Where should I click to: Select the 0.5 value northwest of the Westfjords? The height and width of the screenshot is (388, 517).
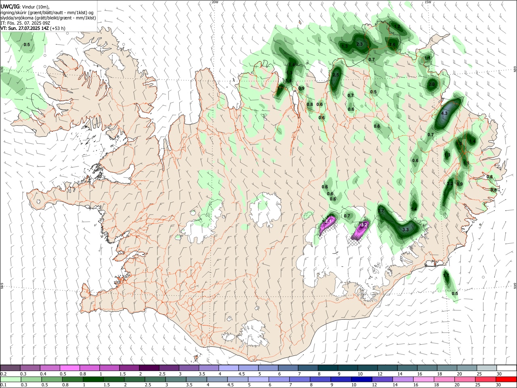click(27, 44)
